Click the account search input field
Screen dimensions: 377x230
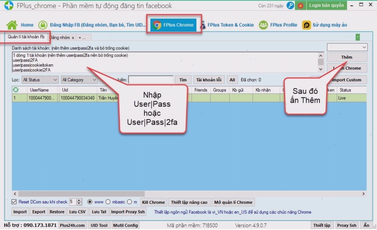[x=151, y=80]
